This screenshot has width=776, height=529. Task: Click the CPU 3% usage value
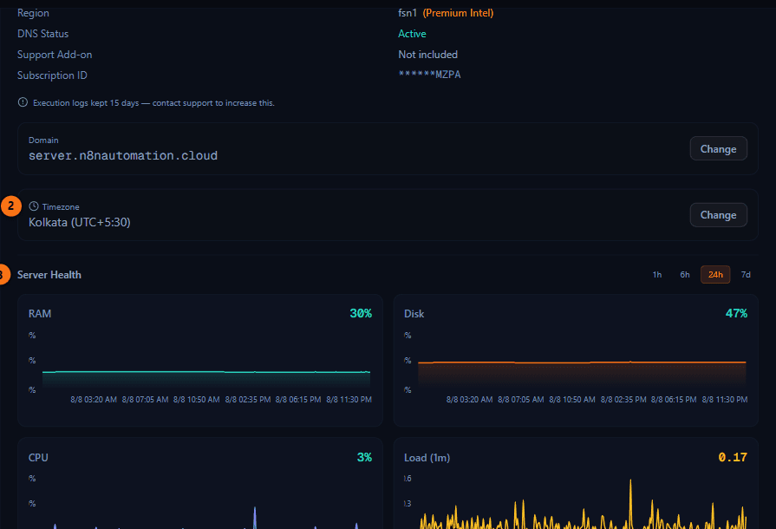pyautogui.click(x=364, y=457)
